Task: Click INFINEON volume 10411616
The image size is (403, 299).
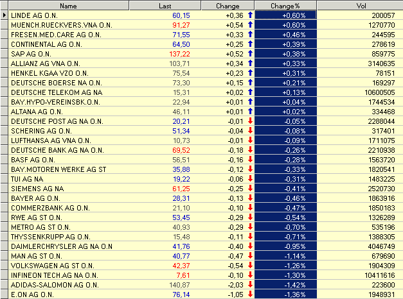Action: click(x=380, y=275)
